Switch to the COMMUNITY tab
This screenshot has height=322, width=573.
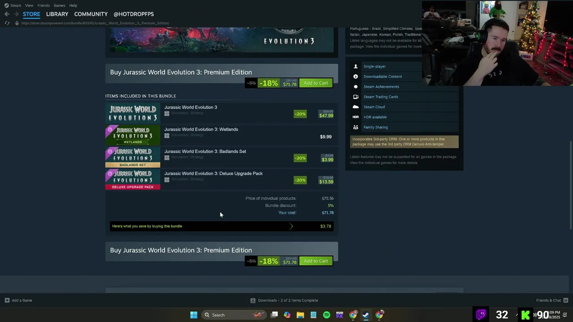(91, 14)
